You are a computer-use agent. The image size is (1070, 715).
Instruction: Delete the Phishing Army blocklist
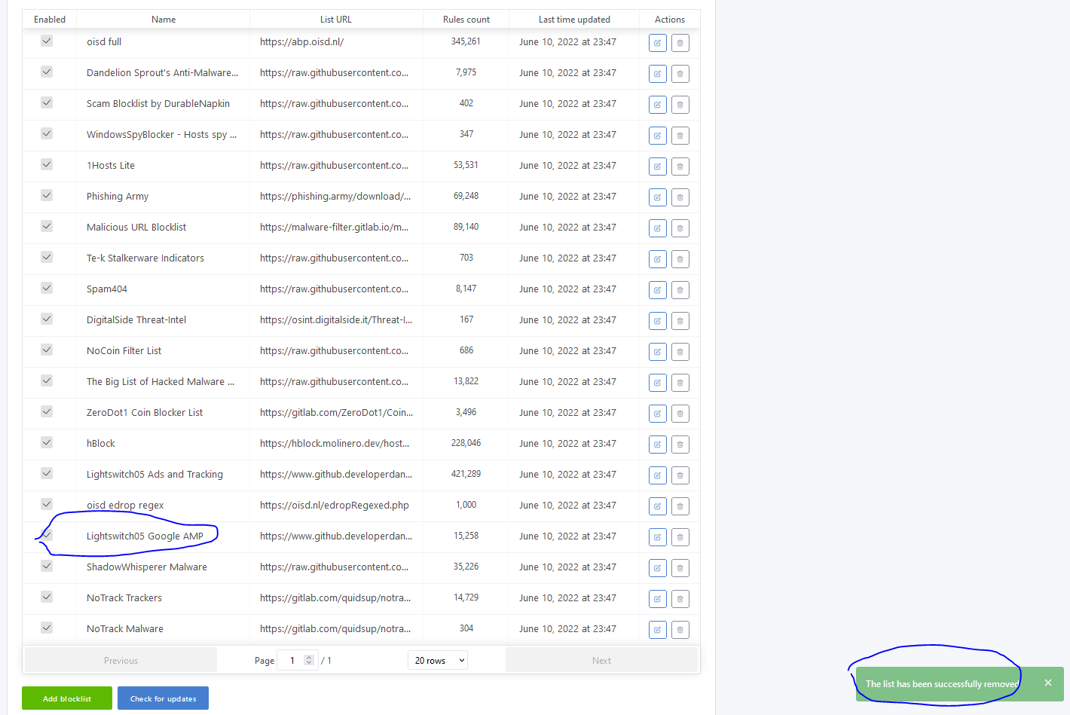tap(680, 197)
